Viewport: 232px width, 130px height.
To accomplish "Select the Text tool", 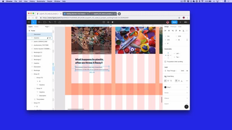I will (55, 22).
